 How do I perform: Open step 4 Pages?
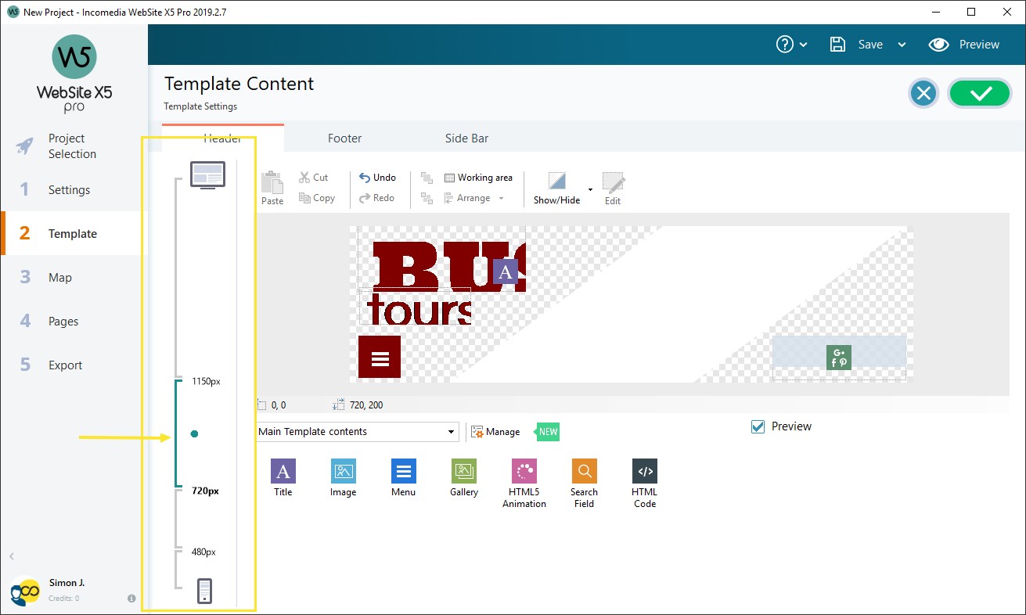click(x=74, y=322)
